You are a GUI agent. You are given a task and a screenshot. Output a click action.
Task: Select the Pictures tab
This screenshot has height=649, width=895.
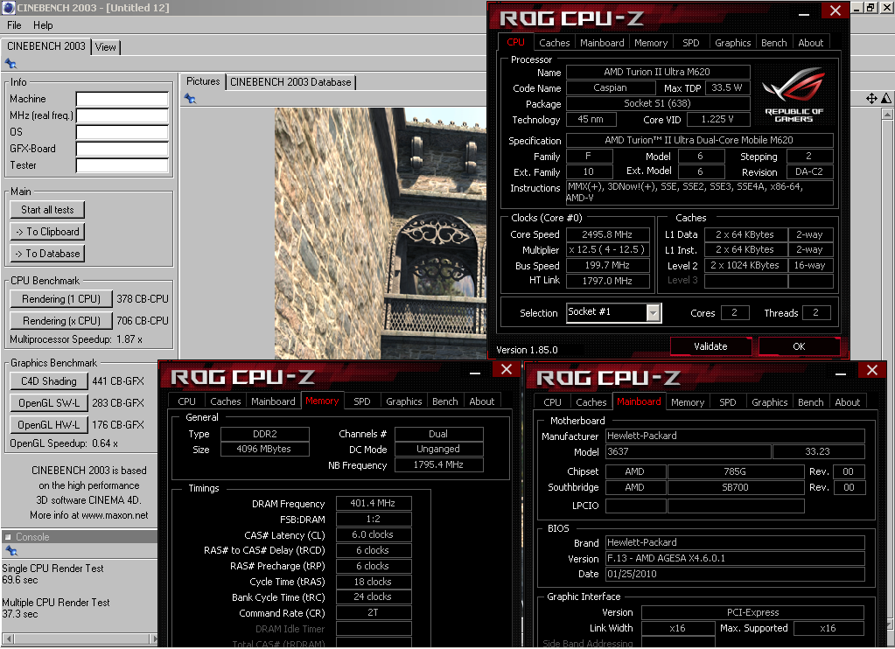tap(203, 81)
